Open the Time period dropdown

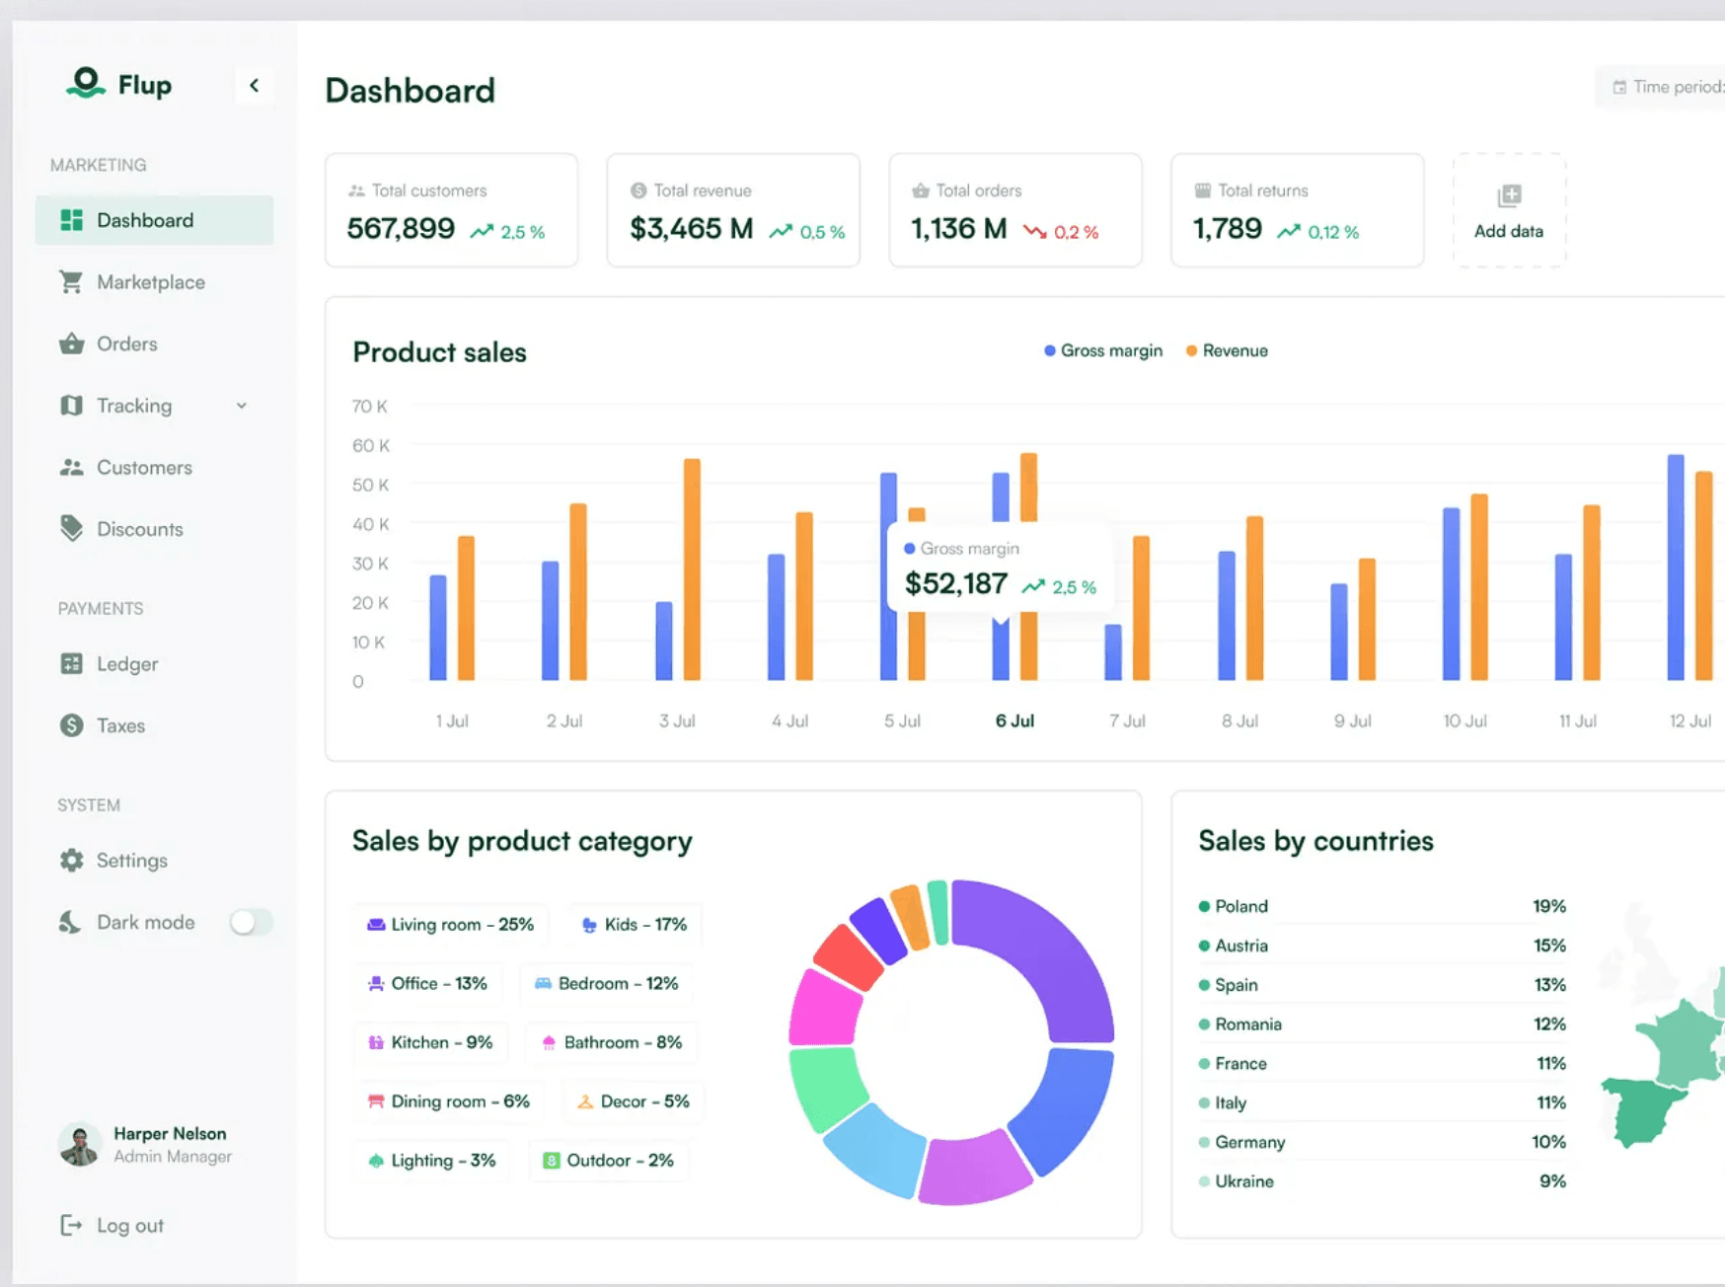click(1668, 87)
